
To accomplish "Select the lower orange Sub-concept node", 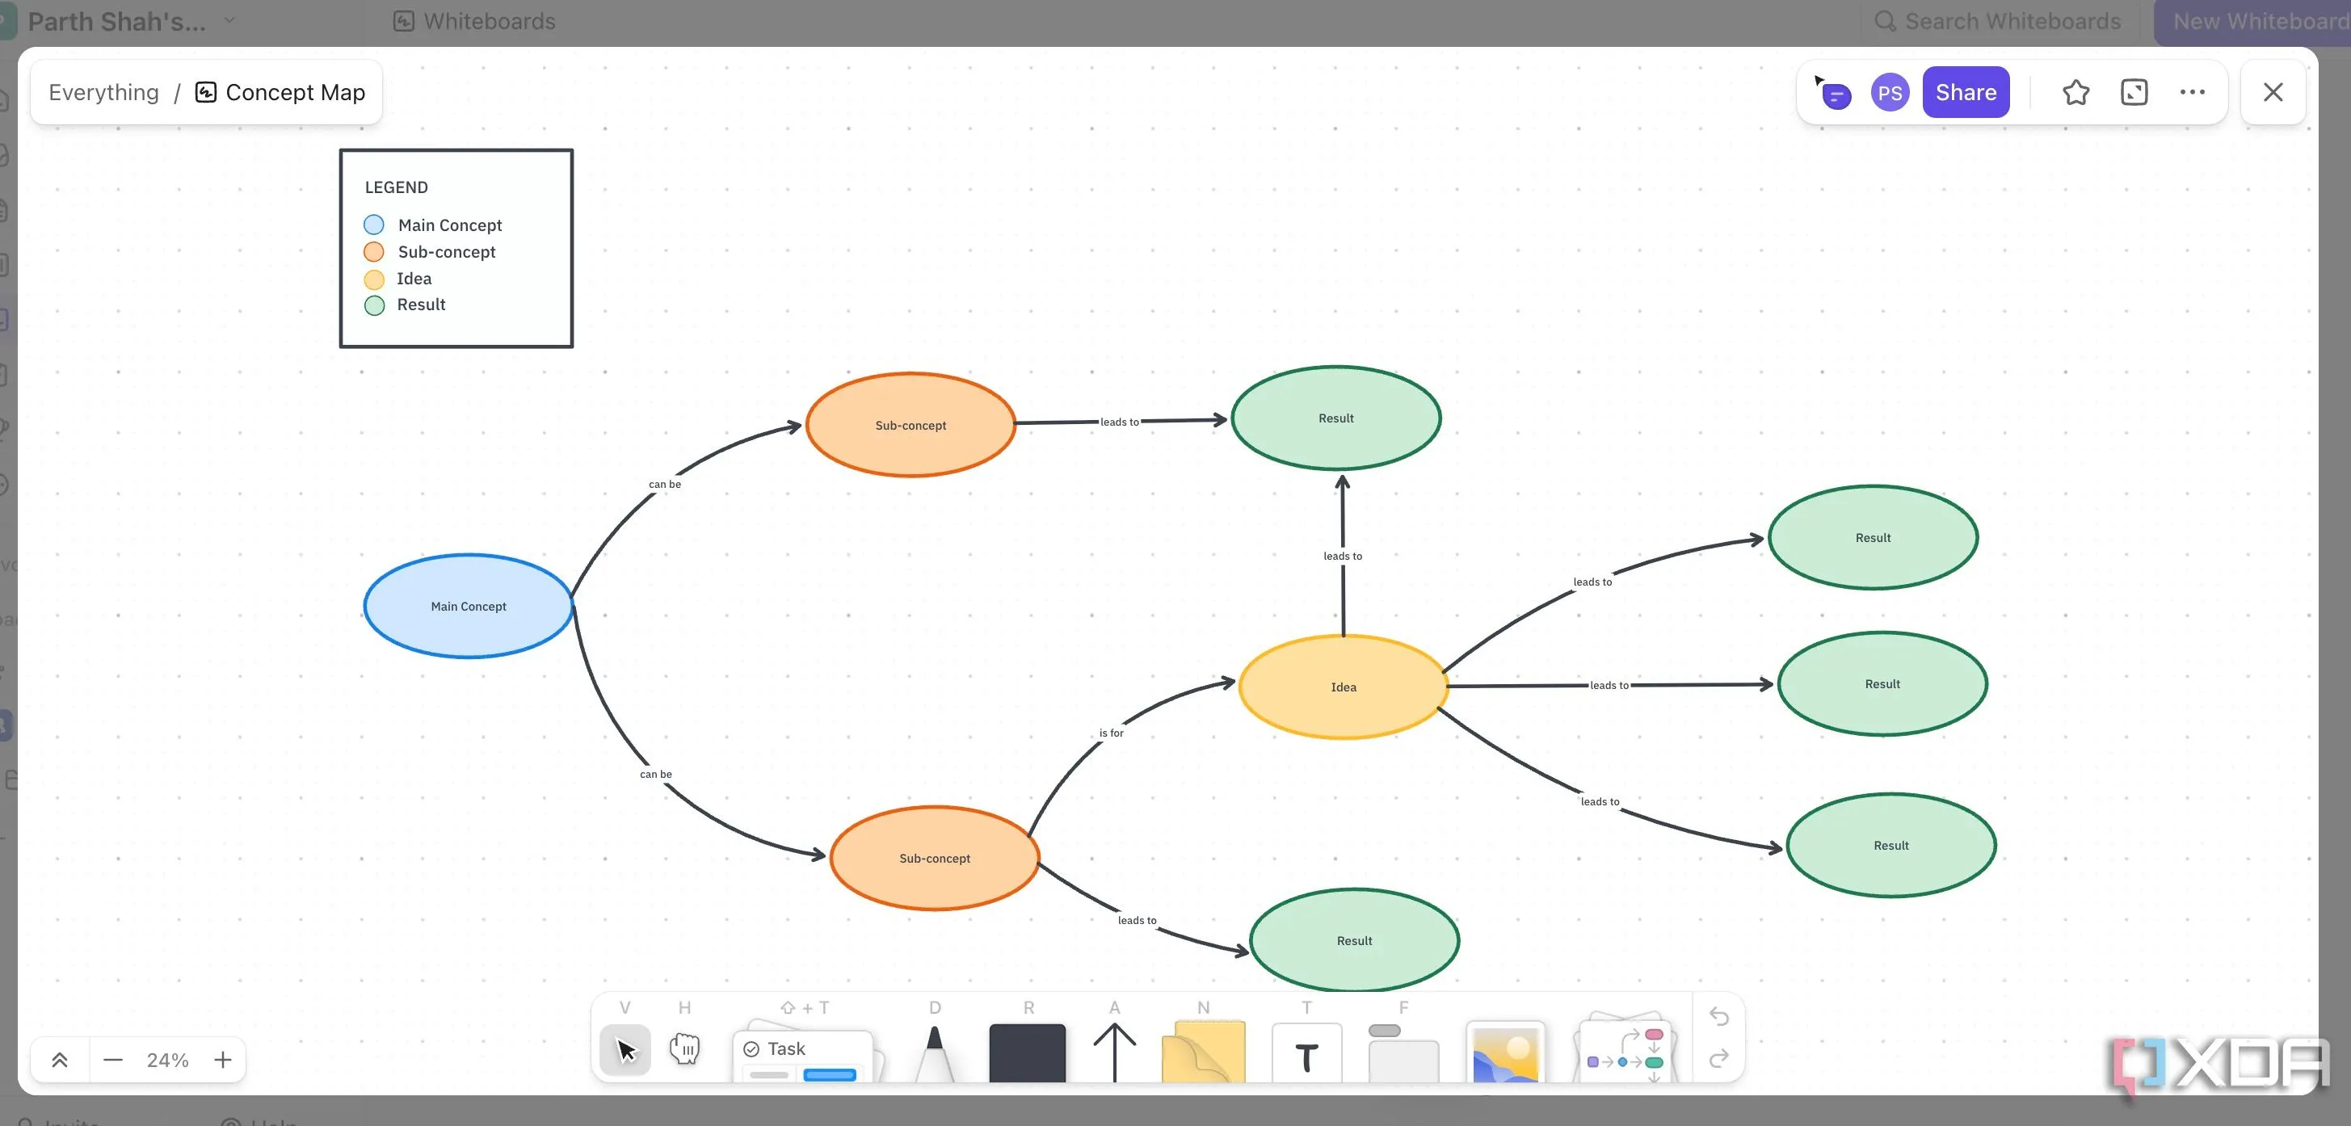I will pyautogui.click(x=935, y=858).
